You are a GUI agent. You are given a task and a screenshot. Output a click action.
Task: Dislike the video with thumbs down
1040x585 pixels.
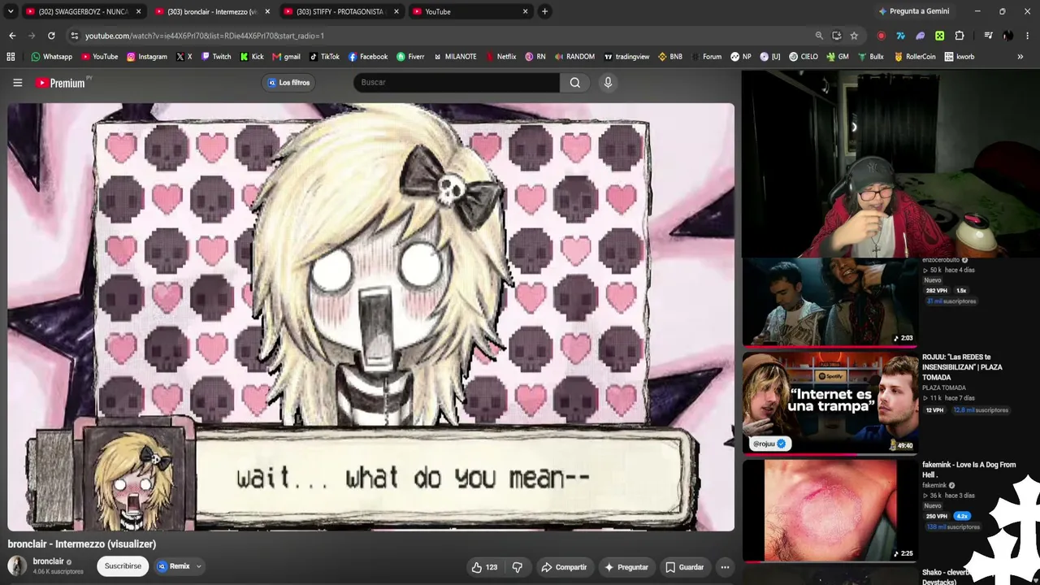pos(518,567)
